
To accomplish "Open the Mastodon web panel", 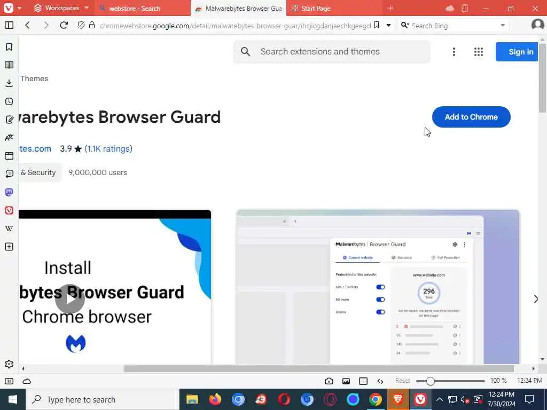I will coord(9,192).
